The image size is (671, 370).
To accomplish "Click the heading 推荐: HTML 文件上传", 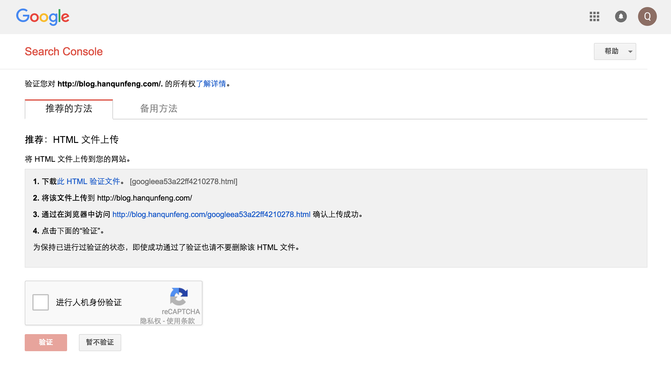I will [x=72, y=139].
